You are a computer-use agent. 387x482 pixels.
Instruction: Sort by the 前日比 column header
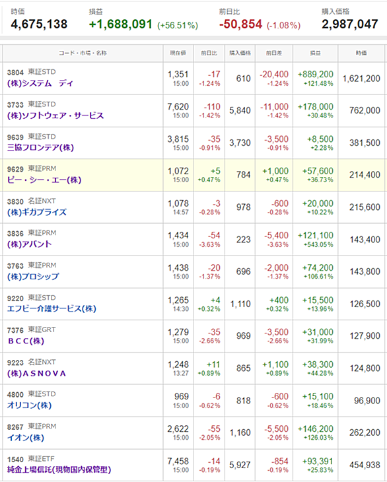tap(209, 53)
